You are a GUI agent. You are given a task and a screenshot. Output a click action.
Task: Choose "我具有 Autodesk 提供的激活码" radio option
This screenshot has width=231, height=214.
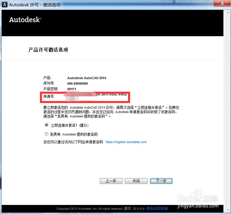[x=46, y=134]
